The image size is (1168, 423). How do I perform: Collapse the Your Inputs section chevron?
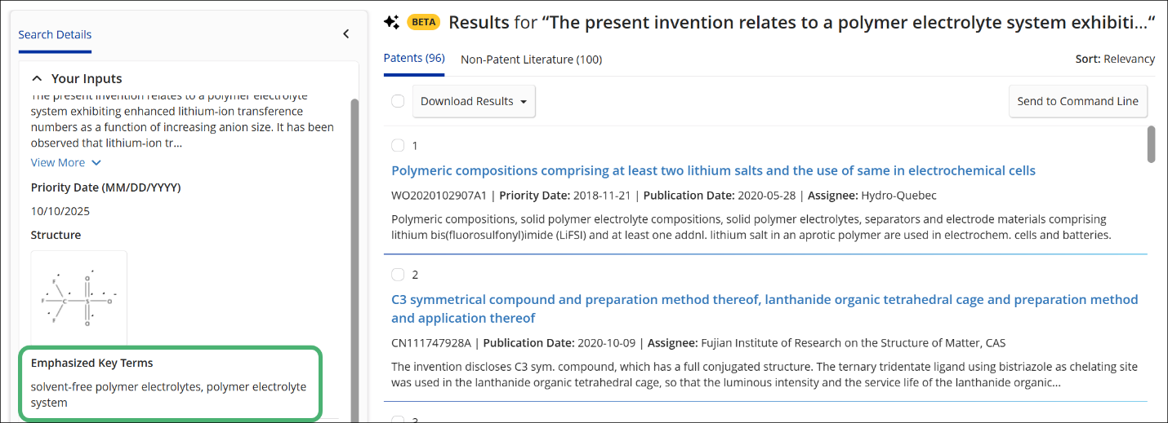point(37,79)
